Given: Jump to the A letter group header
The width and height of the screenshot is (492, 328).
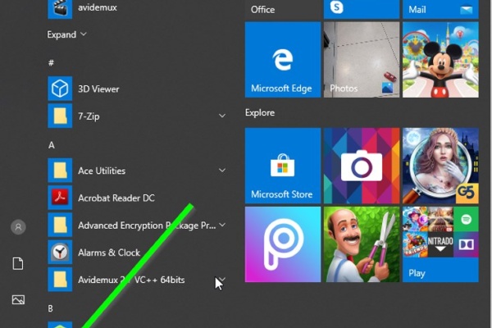Looking at the screenshot, I should tap(52, 145).
